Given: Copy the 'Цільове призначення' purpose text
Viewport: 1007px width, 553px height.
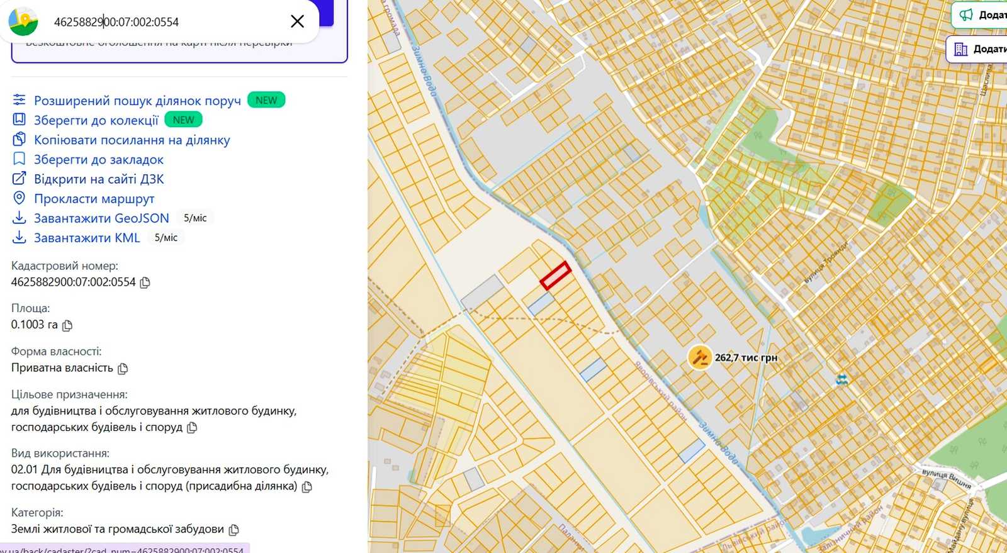Looking at the screenshot, I should (x=192, y=427).
